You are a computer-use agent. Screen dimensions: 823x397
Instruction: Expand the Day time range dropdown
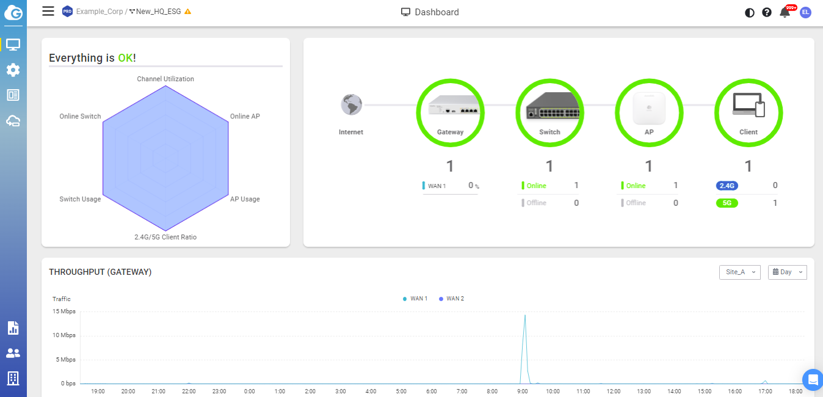[787, 272]
